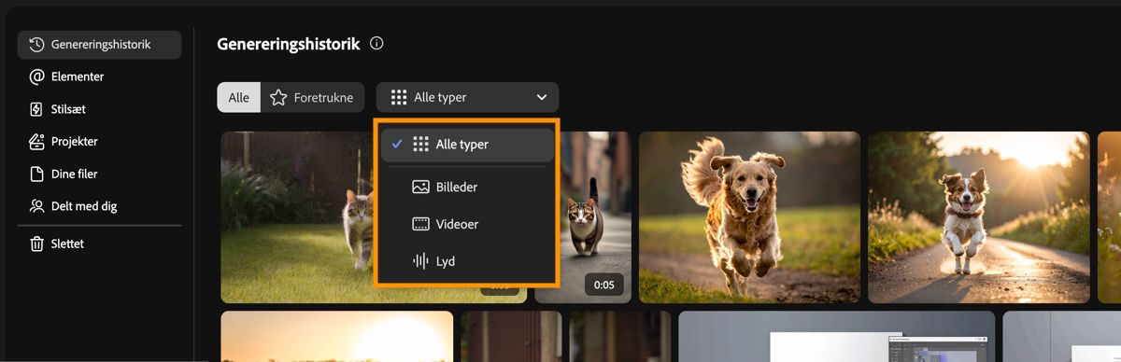Viewport: 1121px width, 362px height.
Task: Select the Alle filter toggle
Action: [x=239, y=97]
